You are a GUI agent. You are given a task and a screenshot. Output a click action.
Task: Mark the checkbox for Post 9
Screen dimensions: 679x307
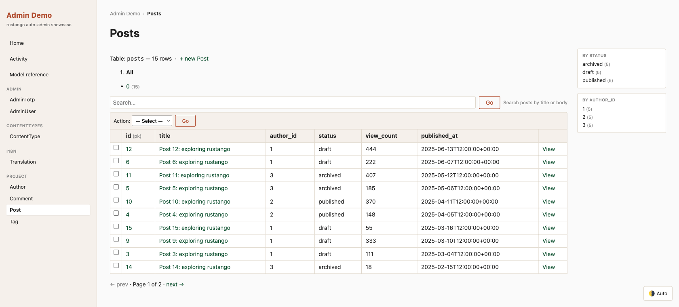point(116,240)
